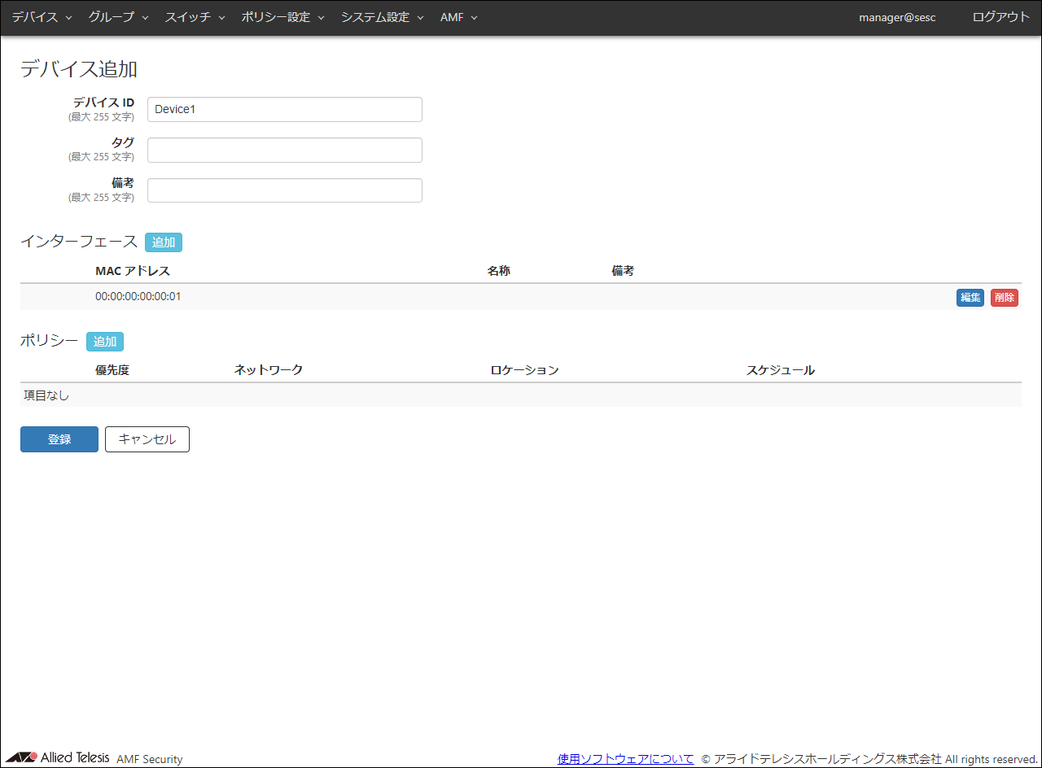Add a policy with ポリシー 追加 button
This screenshot has height=768, width=1042.
tap(105, 342)
